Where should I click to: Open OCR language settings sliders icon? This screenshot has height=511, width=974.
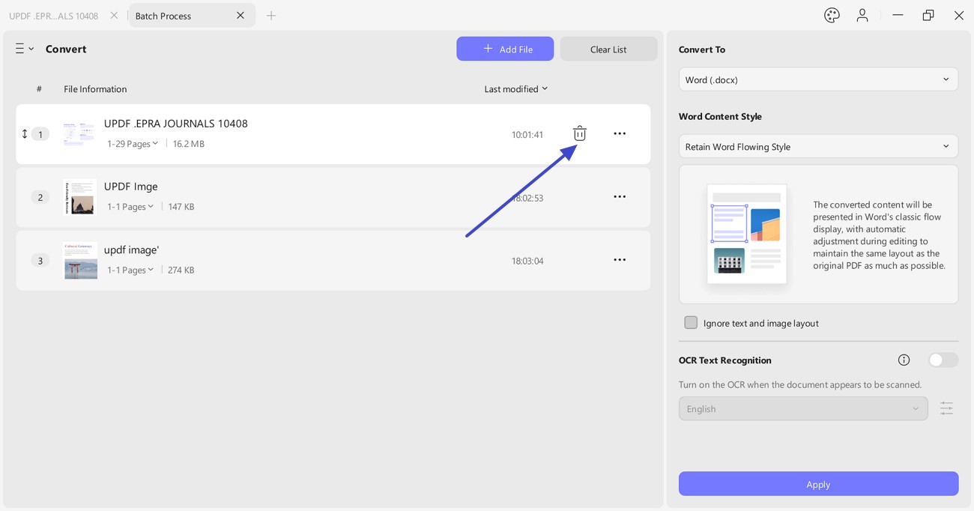click(x=947, y=408)
